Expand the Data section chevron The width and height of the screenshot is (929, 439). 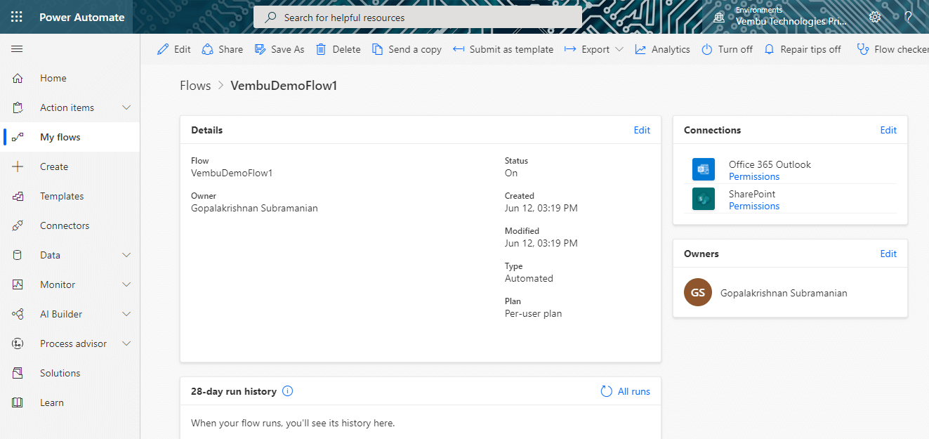126,255
